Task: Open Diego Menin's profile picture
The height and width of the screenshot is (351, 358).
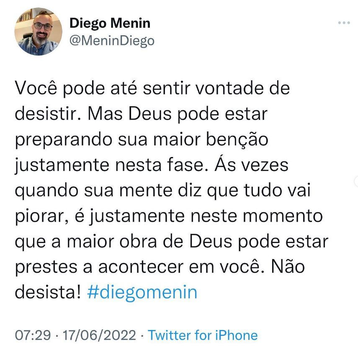Action: point(39,31)
